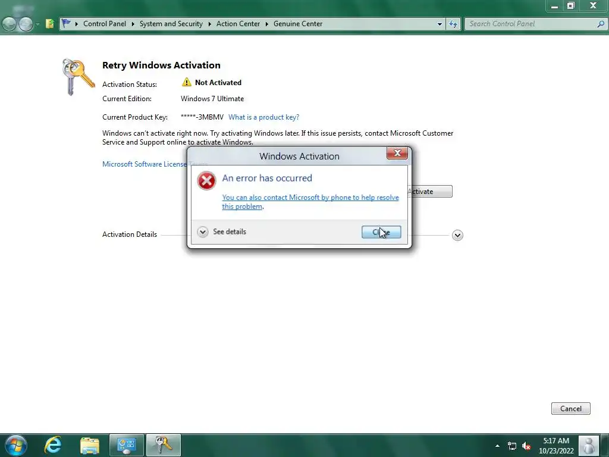
Task: Open Windows Explorer from the taskbar
Action: pos(90,445)
